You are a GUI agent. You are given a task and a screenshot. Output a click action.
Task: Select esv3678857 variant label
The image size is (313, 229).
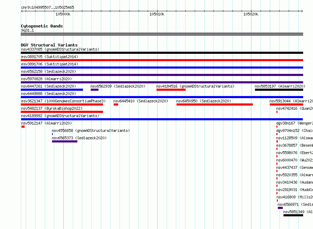tap(295, 145)
